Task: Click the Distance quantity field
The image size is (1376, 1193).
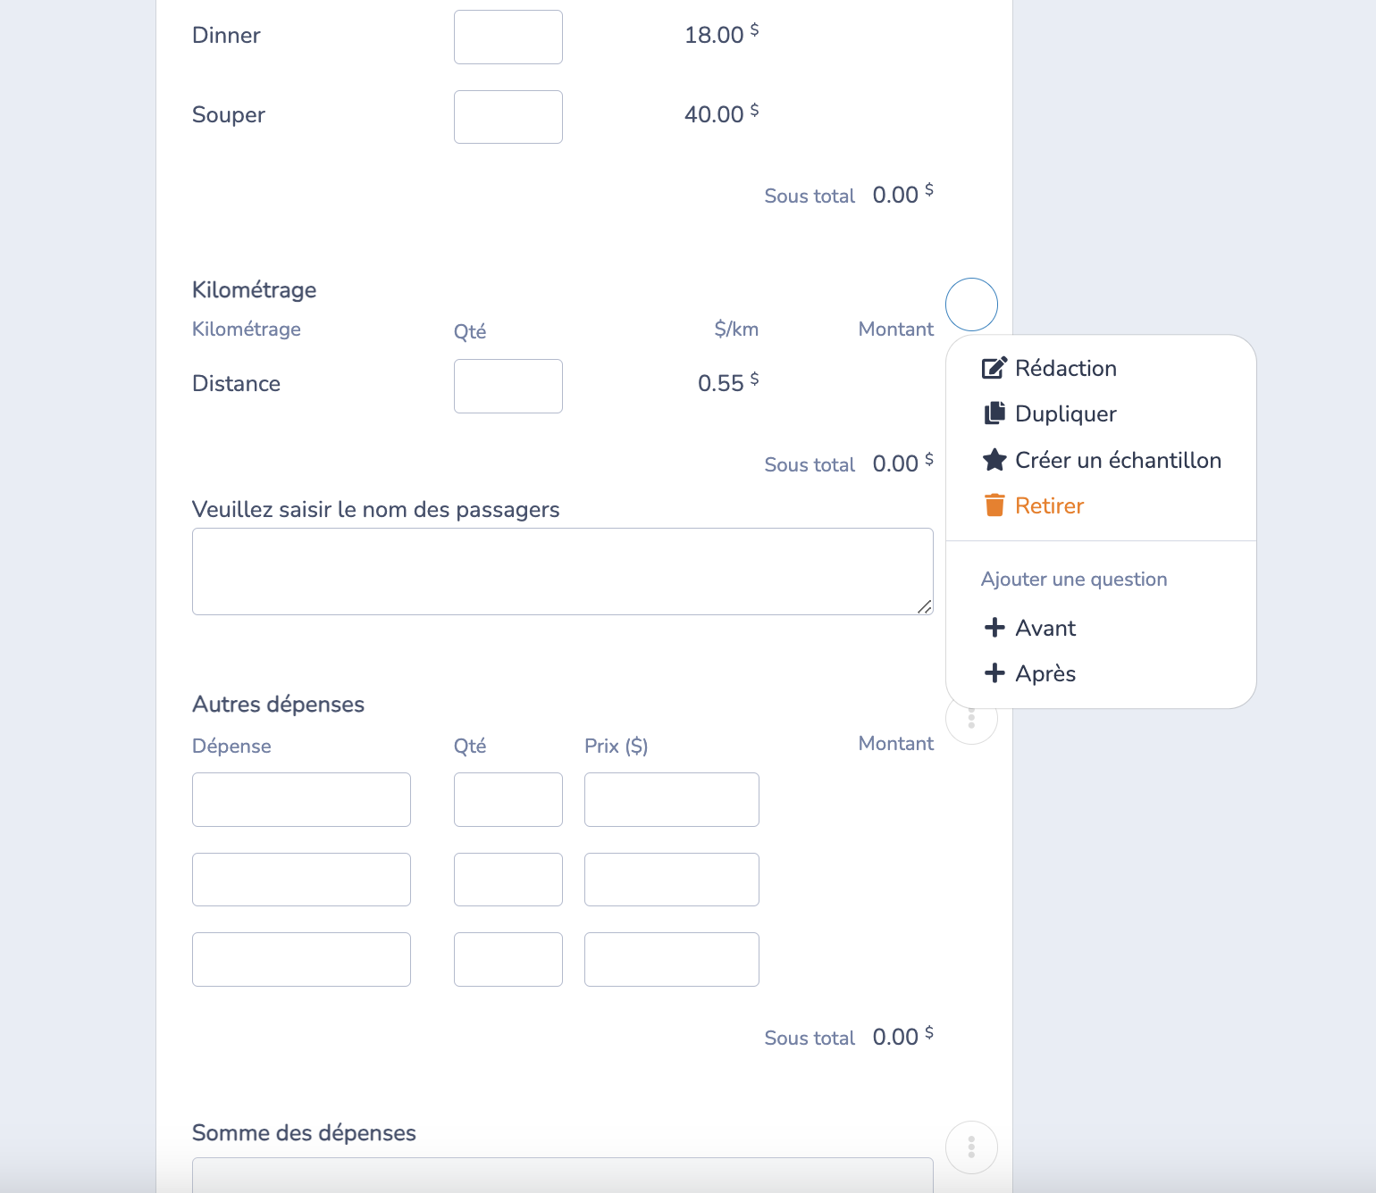Action: point(508,386)
